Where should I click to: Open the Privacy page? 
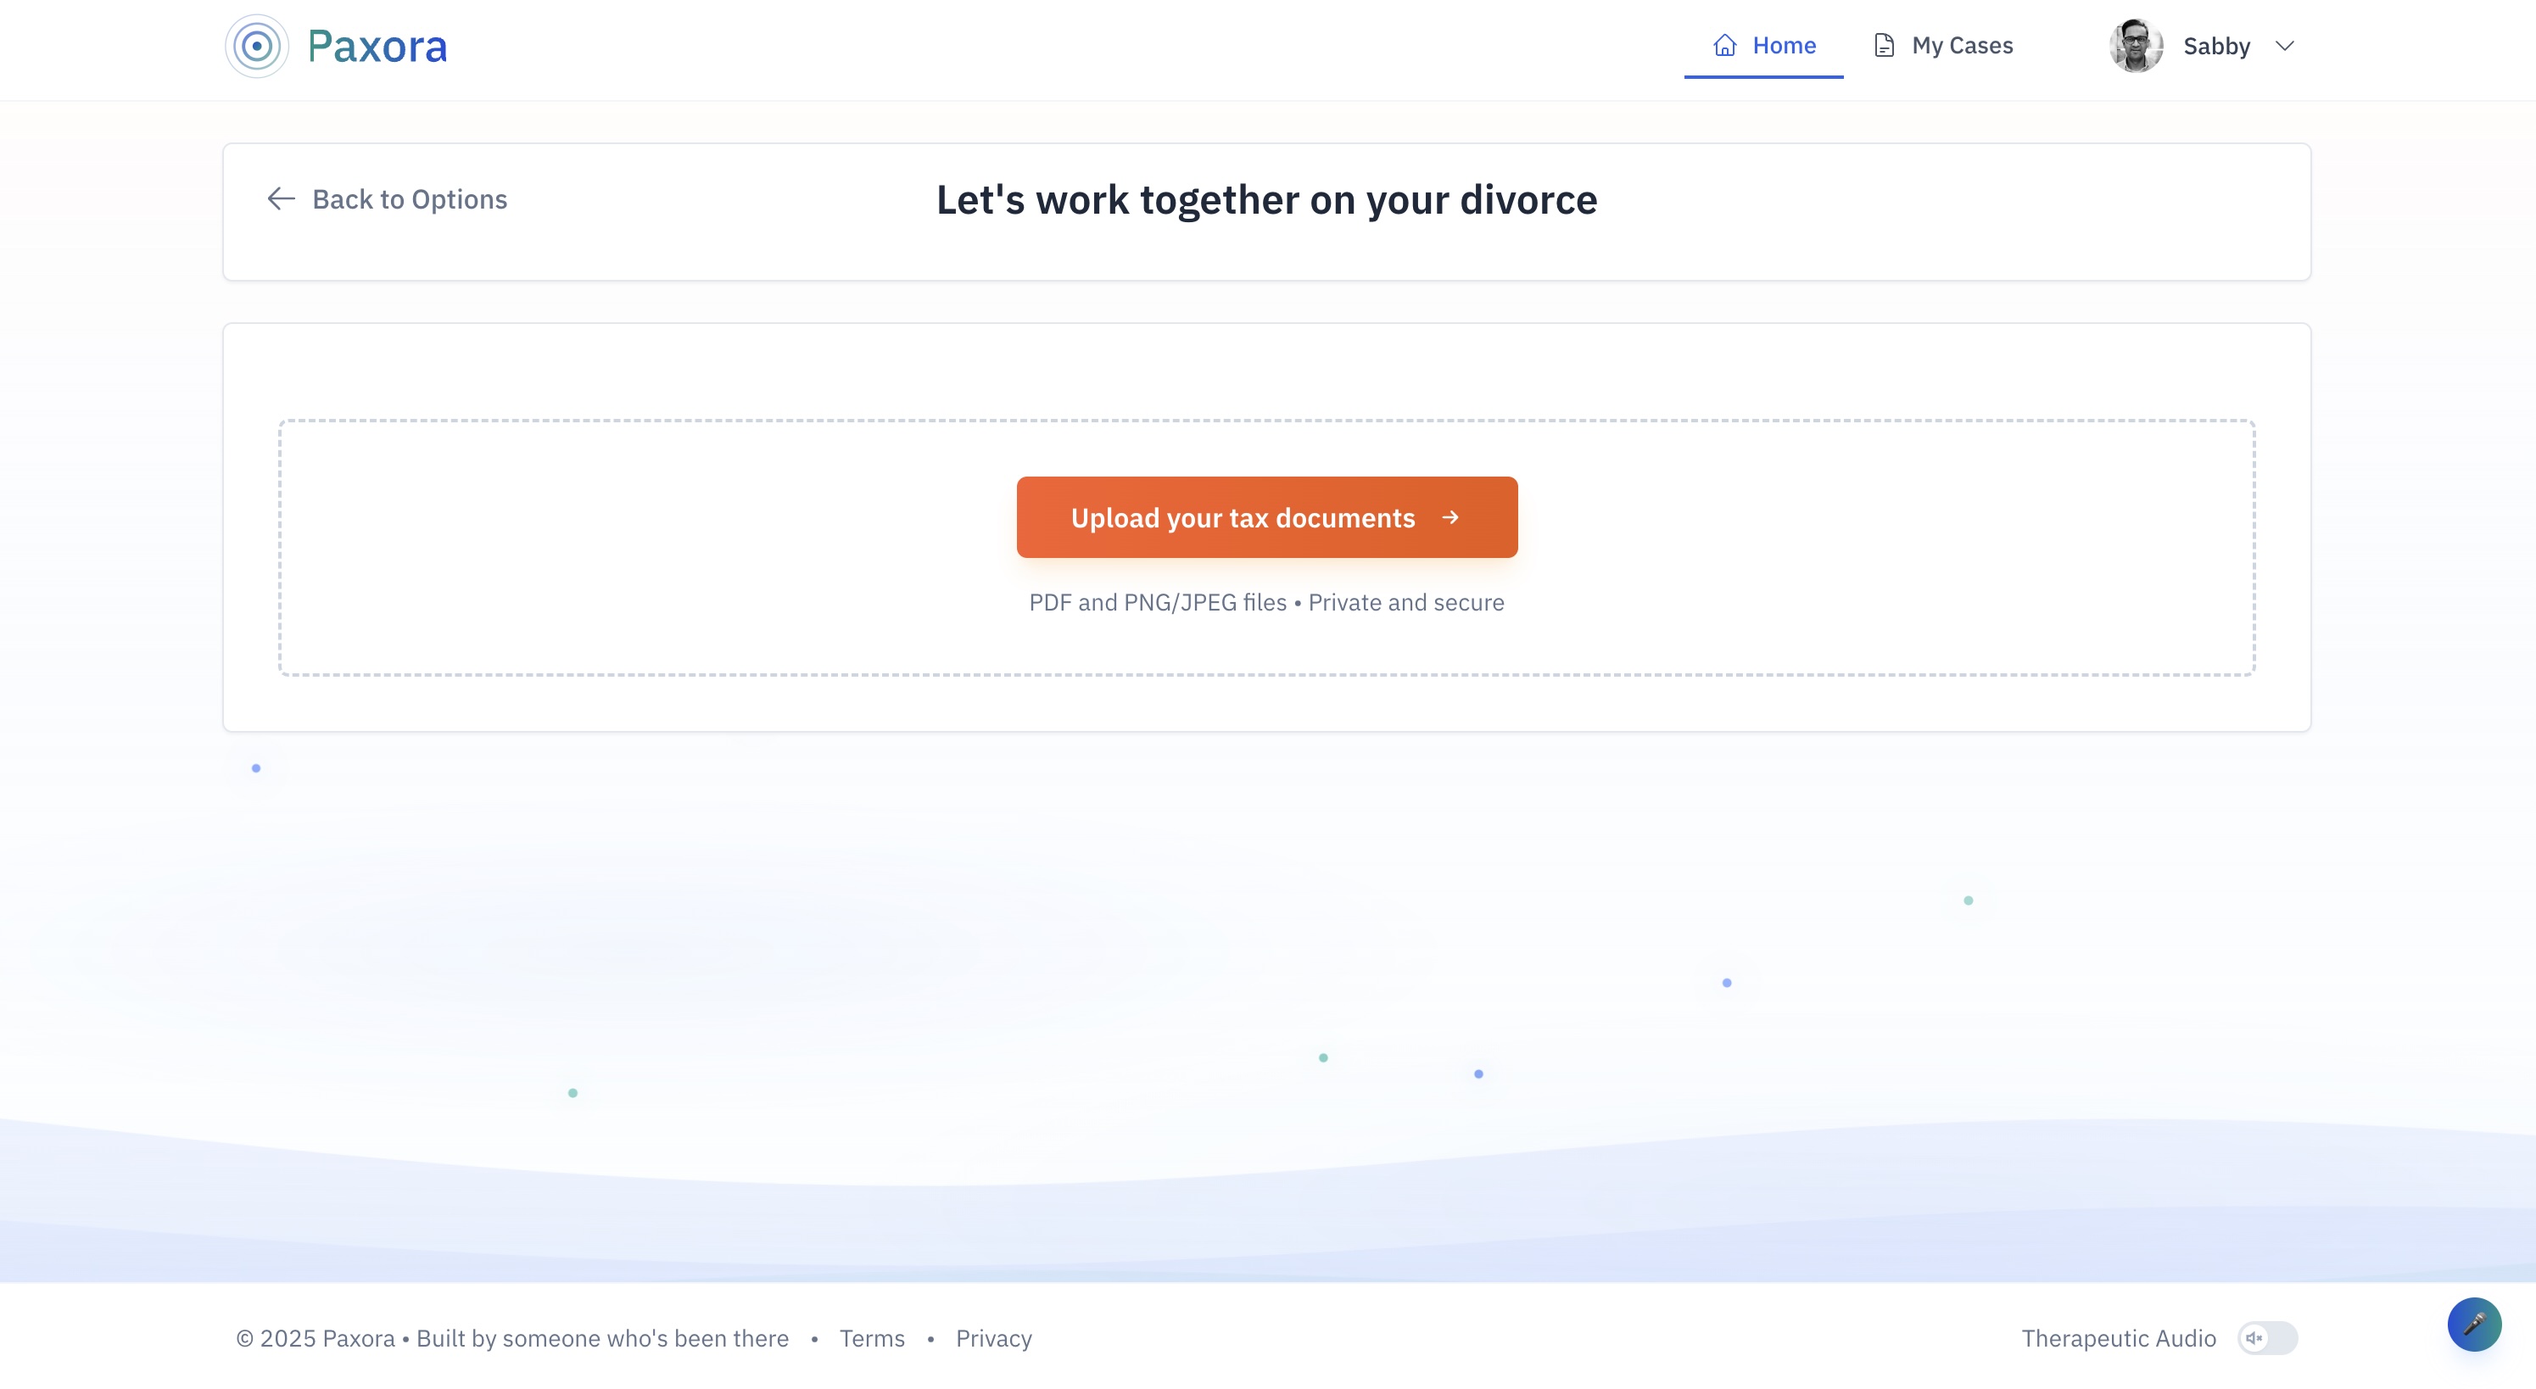pyautogui.click(x=992, y=1338)
